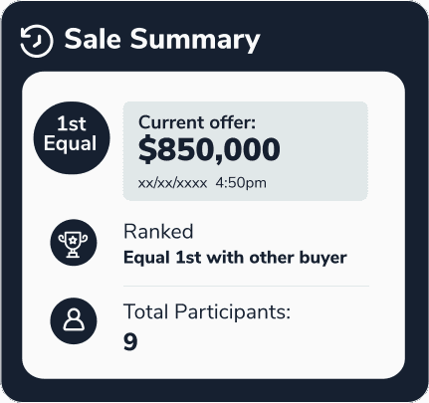Click the word Summary in title
Viewport: 429px width, 403px height.
tap(195, 40)
